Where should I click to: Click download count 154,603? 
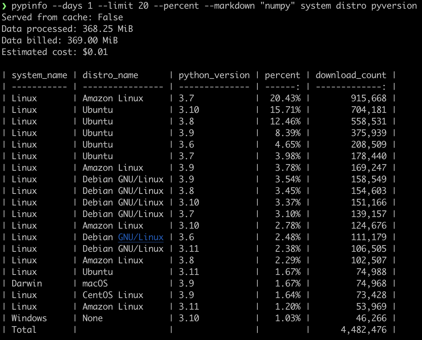(x=369, y=191)
